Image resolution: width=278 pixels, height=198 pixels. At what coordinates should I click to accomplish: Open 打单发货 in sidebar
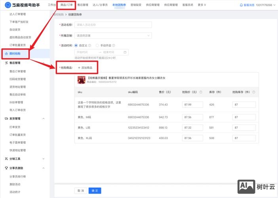click(x=15, y=127)
